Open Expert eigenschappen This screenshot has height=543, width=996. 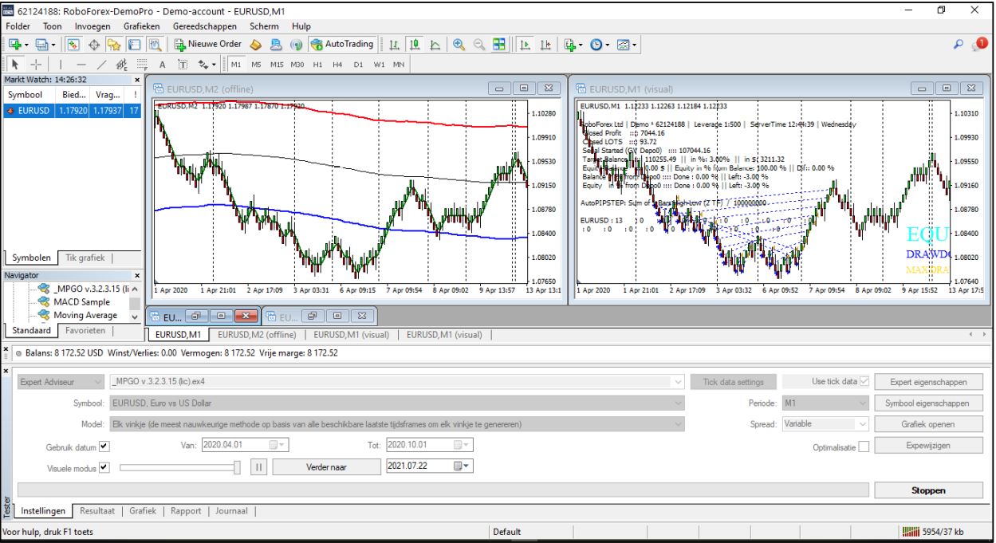coord(928,382)
